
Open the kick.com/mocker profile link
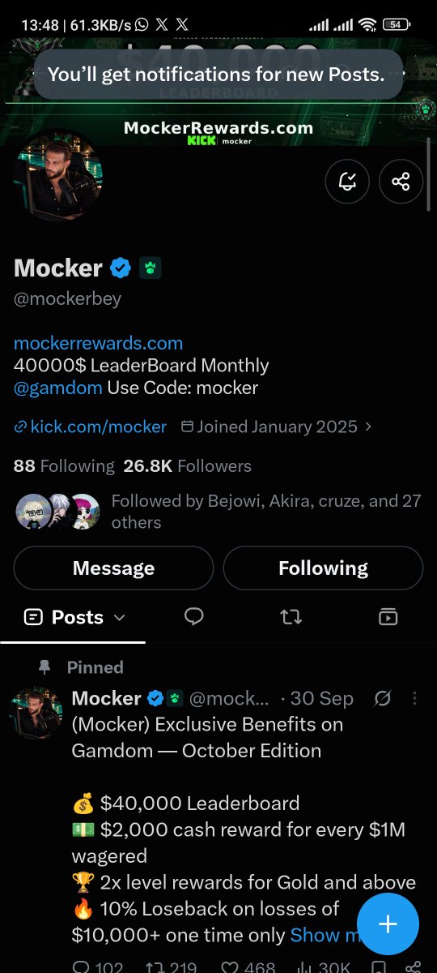tap(91, 426)
